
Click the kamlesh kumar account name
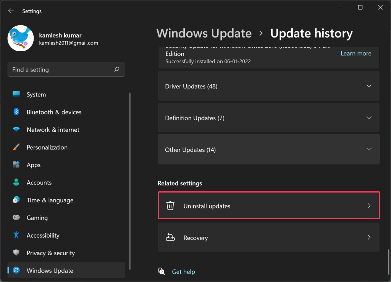[60, 35]
